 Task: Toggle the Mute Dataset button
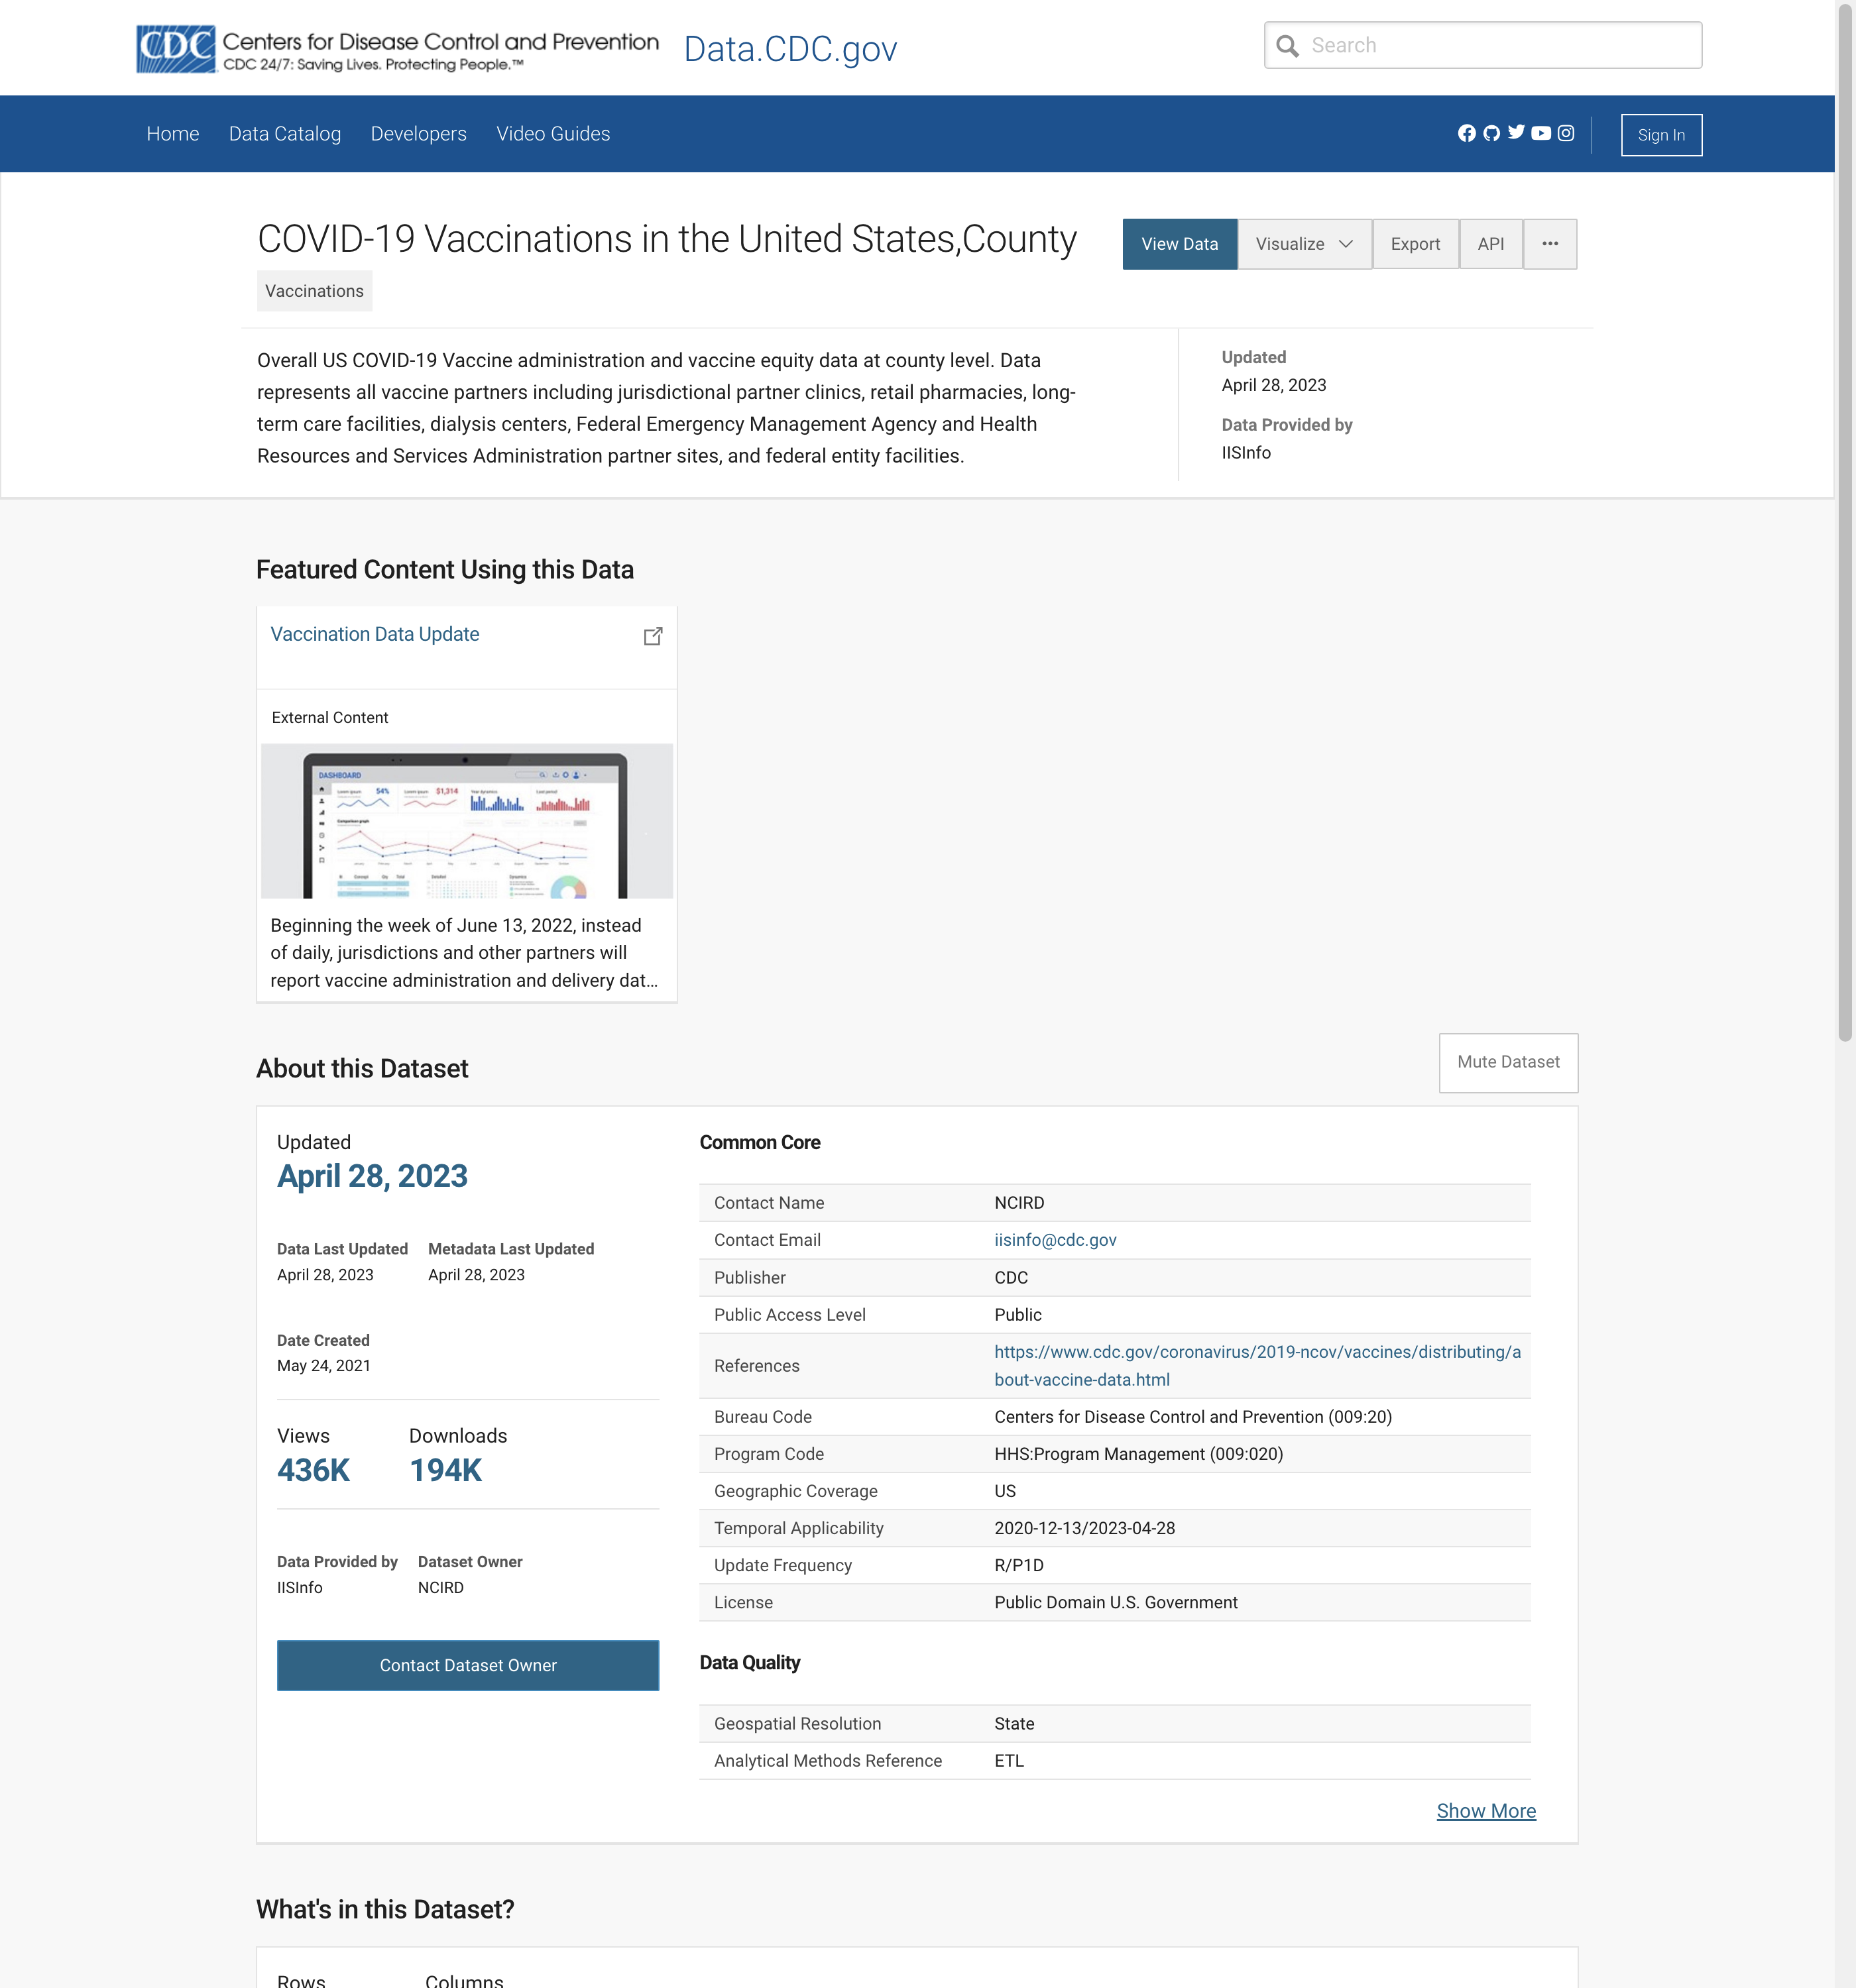pyautogui.click(x=1508, y=1062)
